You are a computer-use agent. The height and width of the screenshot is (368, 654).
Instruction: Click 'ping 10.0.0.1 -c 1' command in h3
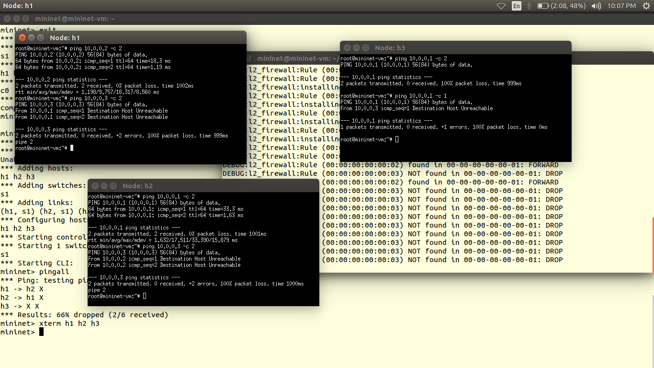pos(421,96)
